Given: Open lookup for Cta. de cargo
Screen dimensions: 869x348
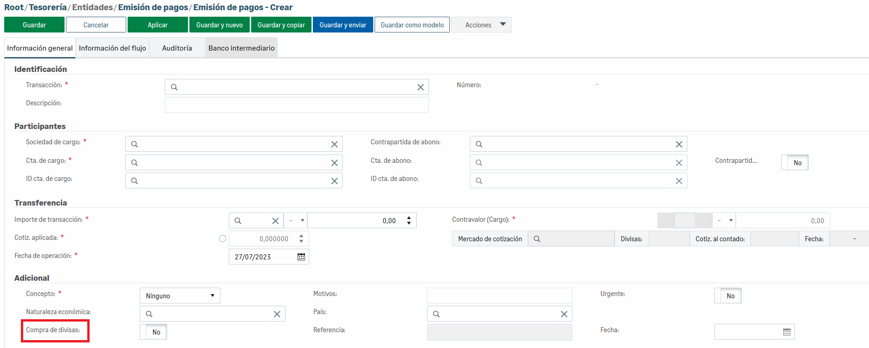Looking at the screenshot, I should click(135, 163).
